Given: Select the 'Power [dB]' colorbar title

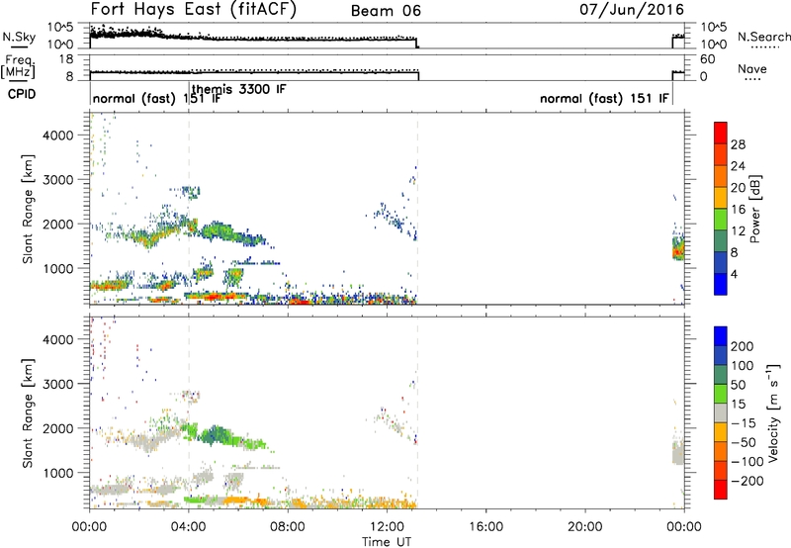Looking at the screenshot, I should click(x=754, y=209).
